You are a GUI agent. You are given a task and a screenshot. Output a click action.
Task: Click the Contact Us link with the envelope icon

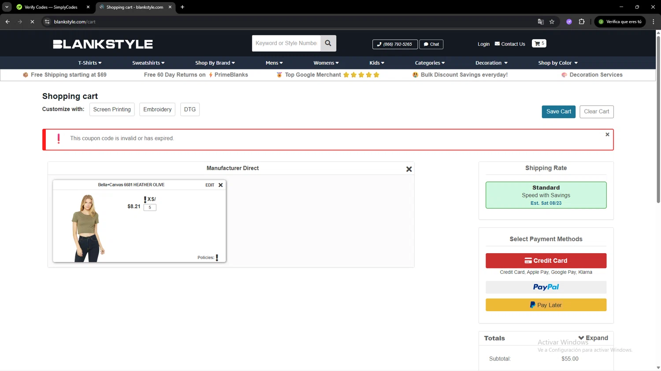coord(510,44)
